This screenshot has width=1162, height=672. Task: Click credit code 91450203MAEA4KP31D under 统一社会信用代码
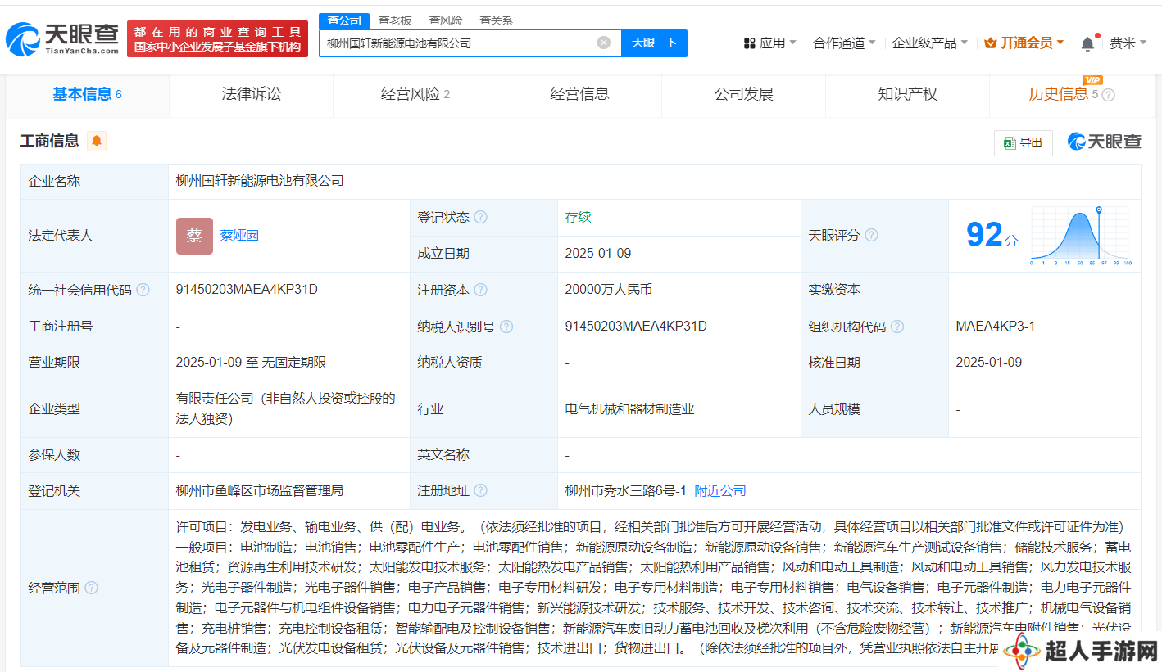pos(247,290)
